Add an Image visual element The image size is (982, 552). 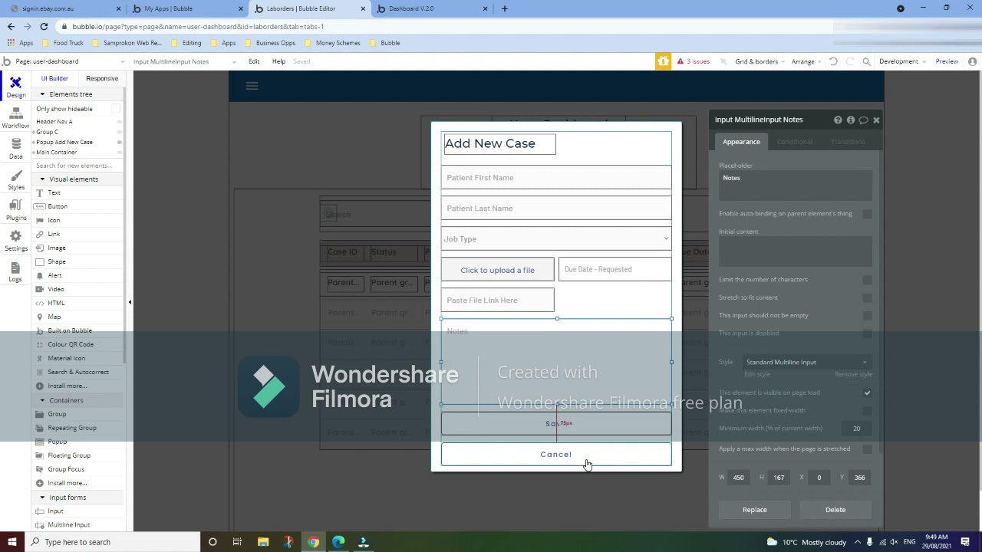56,248
